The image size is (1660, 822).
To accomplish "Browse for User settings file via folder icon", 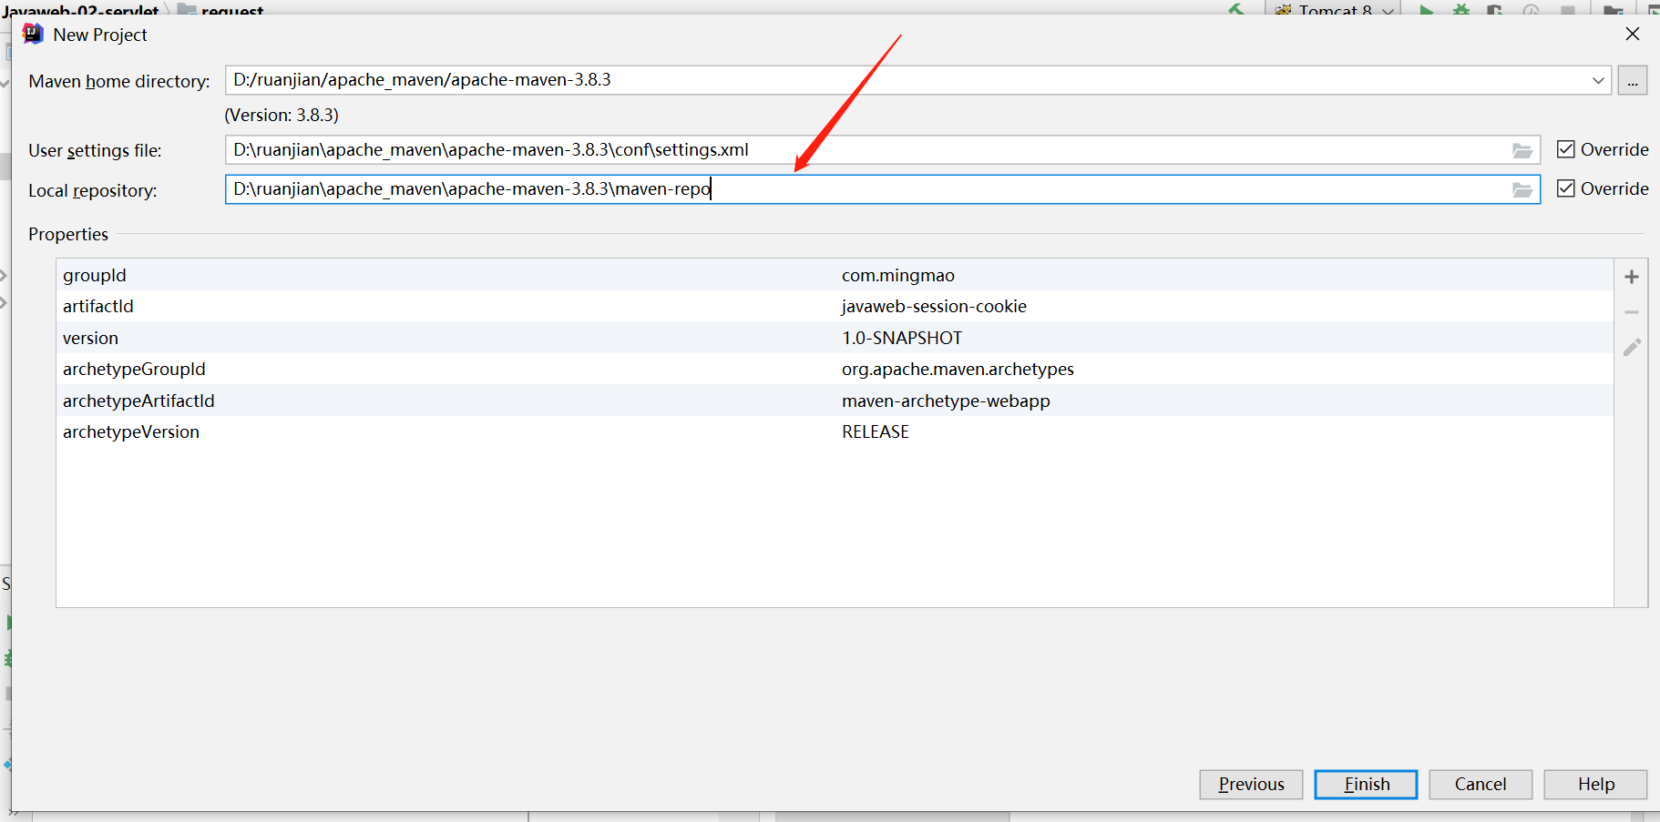I will click(x=1522, y=150).
